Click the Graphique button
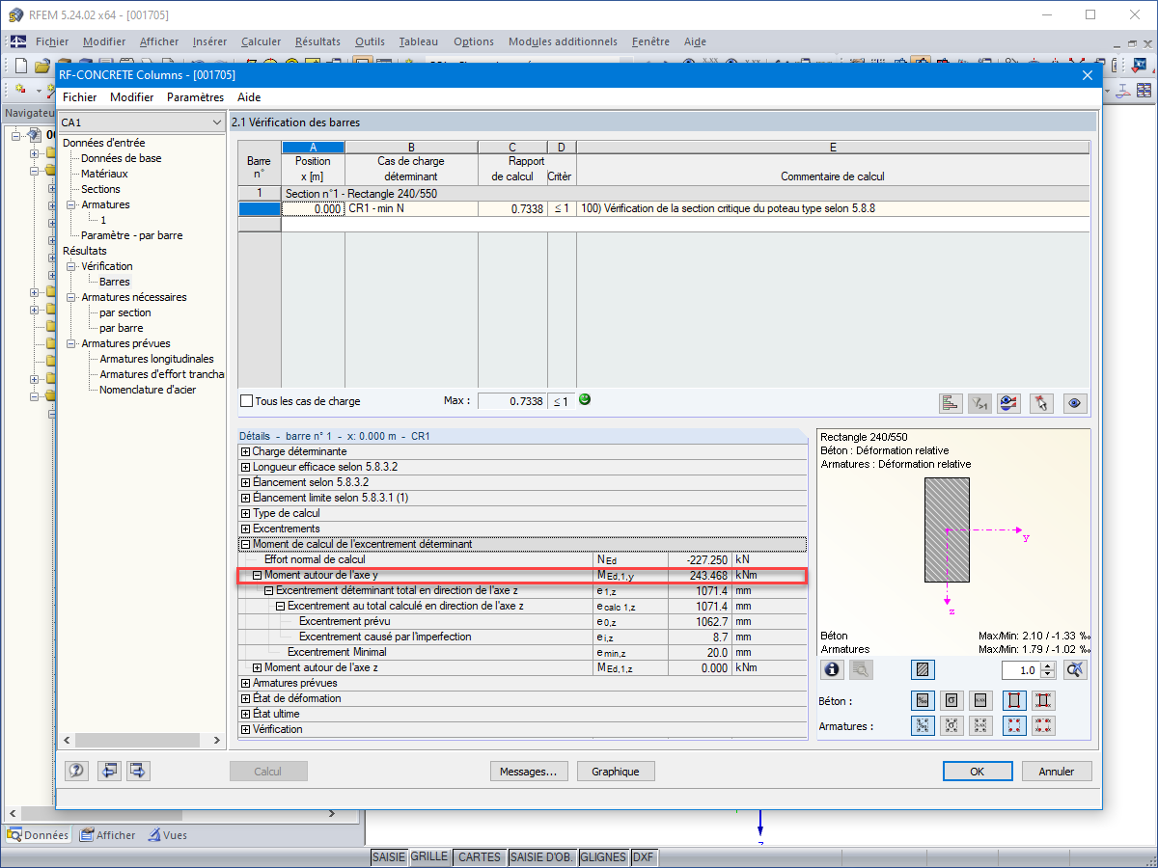Viewport: 1158px width, 868px height. 616,772
